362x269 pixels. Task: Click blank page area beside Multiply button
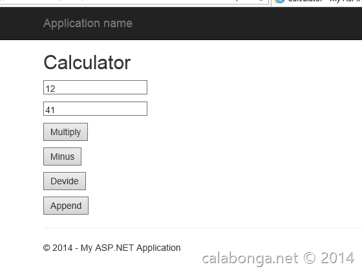point(208,132)
